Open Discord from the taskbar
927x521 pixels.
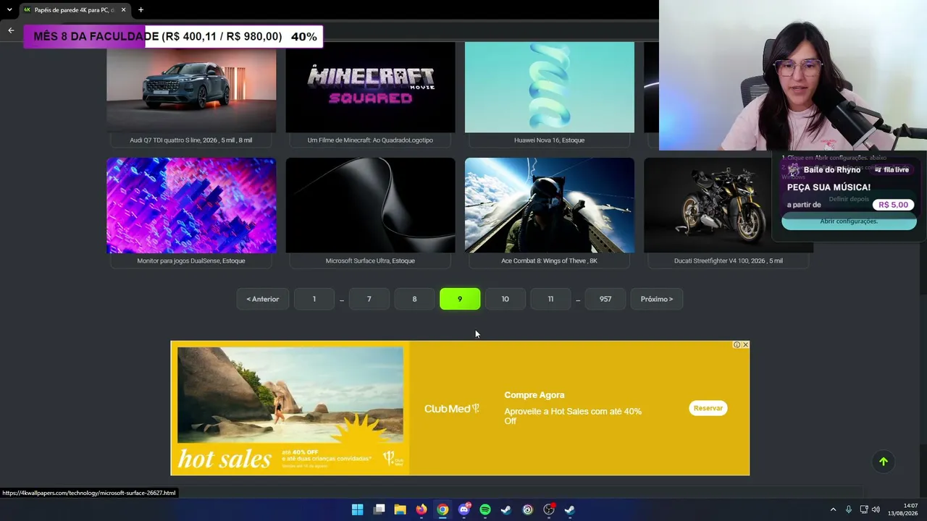[464, 509]
